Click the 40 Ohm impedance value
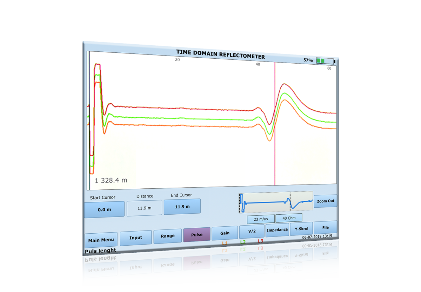 pos(289,218)
